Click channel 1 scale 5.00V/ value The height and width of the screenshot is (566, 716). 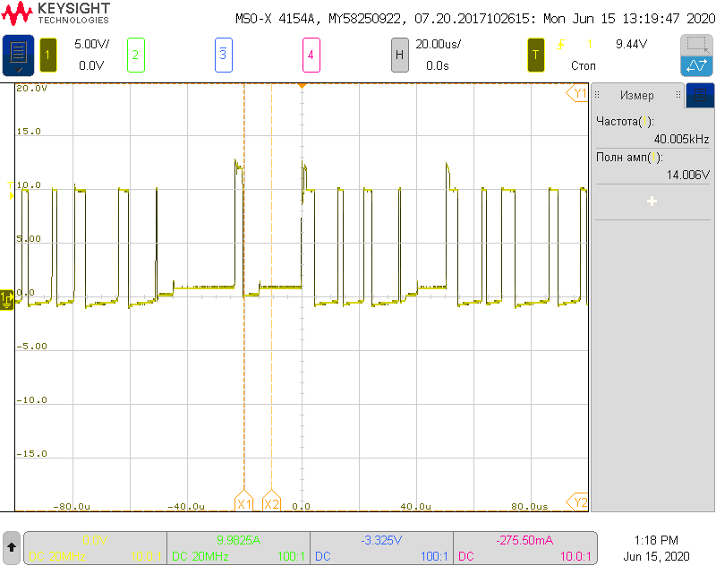[92, 44]
